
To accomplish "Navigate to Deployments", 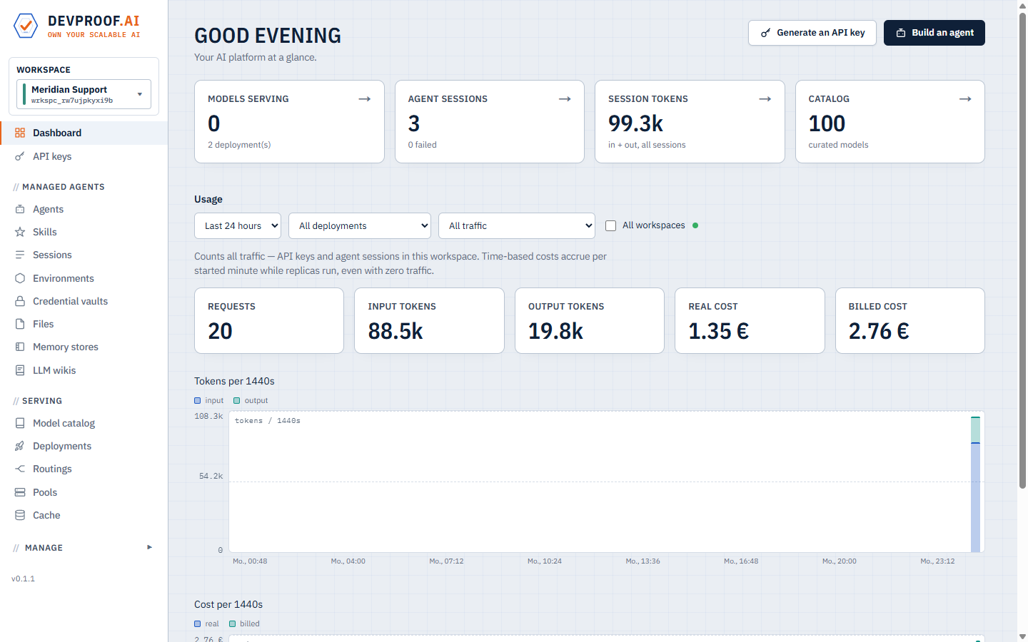I will click(84, 446).
